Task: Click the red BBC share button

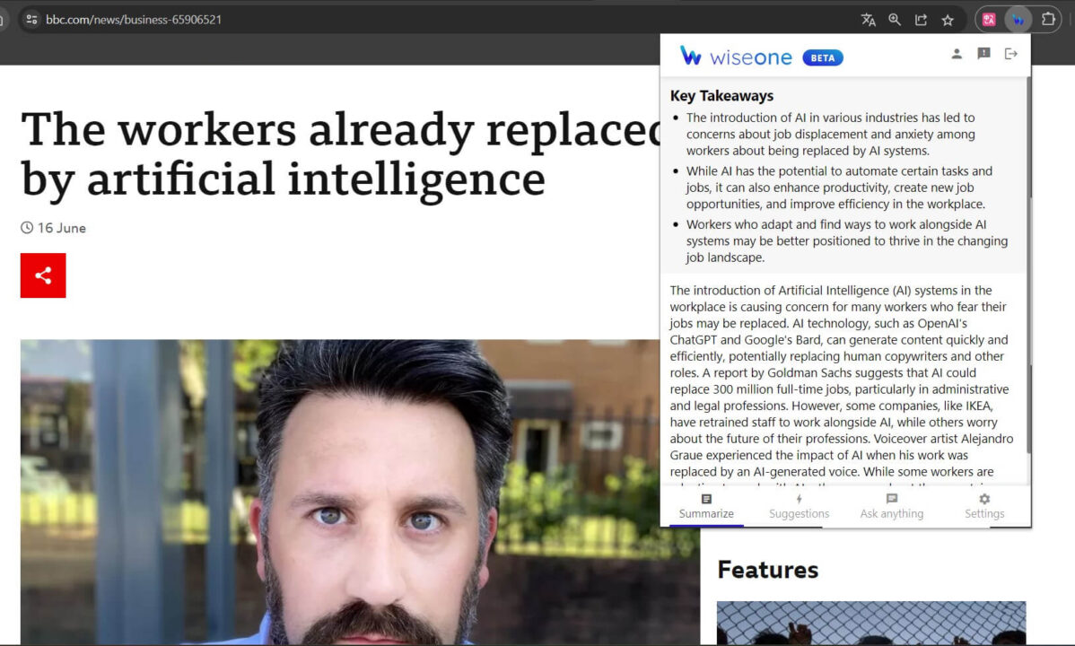Action: [43, 275]
